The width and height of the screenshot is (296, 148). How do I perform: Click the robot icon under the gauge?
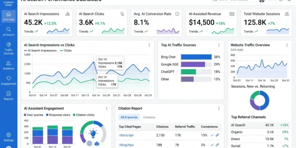[97, 144]
